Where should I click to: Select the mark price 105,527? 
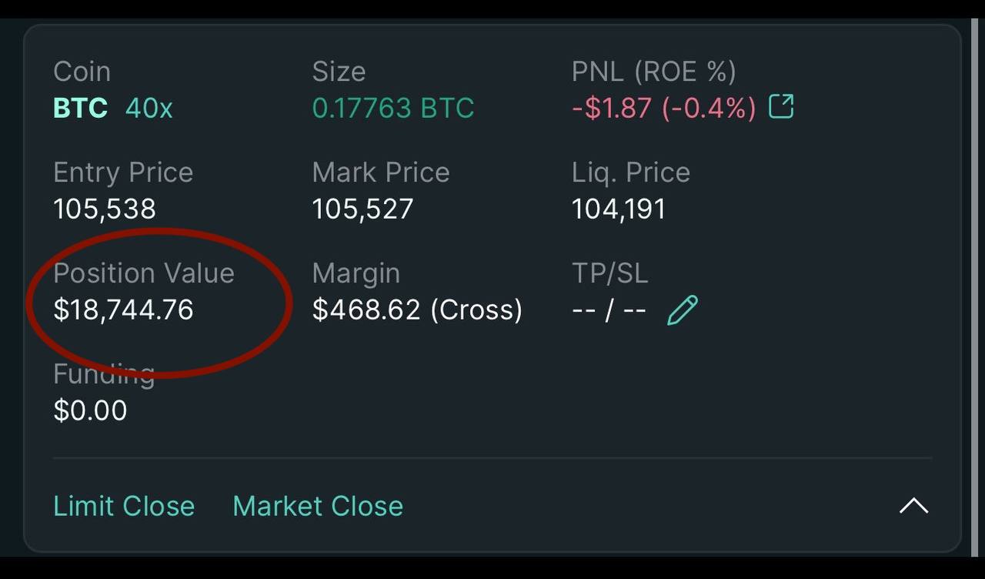click(x=363, y=209)
